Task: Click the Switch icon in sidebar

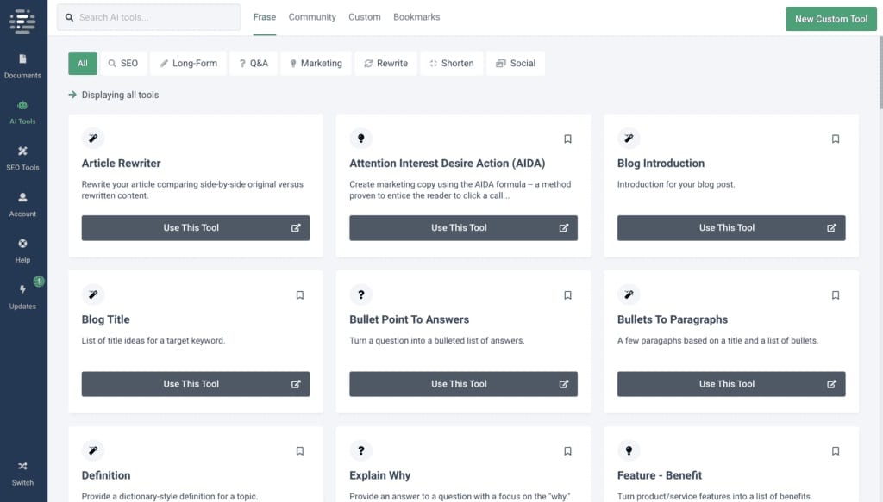Action: (x=22, y=474)
